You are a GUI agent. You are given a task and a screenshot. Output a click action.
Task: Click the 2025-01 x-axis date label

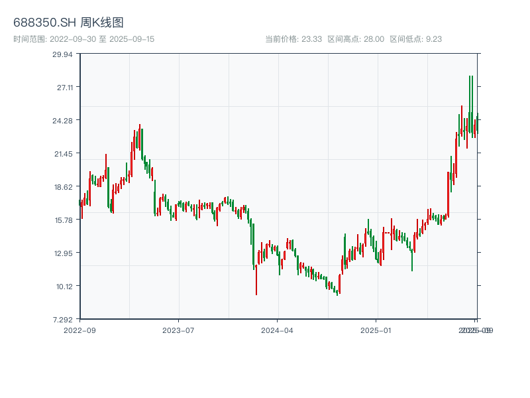[377, 330]
